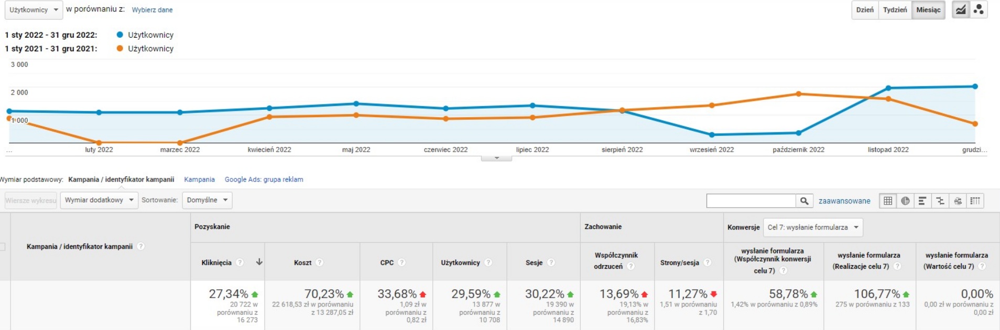Viewport: 1000px width, 330px height.
Task: Open help icon next to Współczynnik odrzuceń
Action: click(631, 266)
